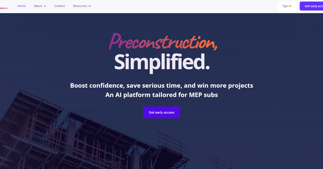Image resolution: width=323 pixels, height=169 pixels.
Task: Go to the Careers page
Action: pyautogui.click(x=59, y=6)
